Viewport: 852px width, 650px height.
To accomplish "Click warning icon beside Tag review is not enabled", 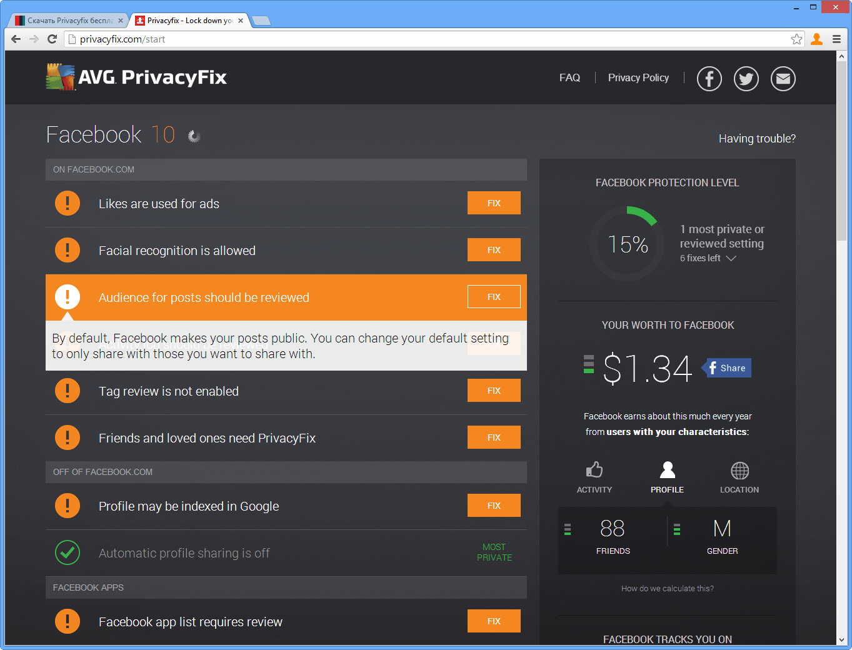I will [68, 391].
